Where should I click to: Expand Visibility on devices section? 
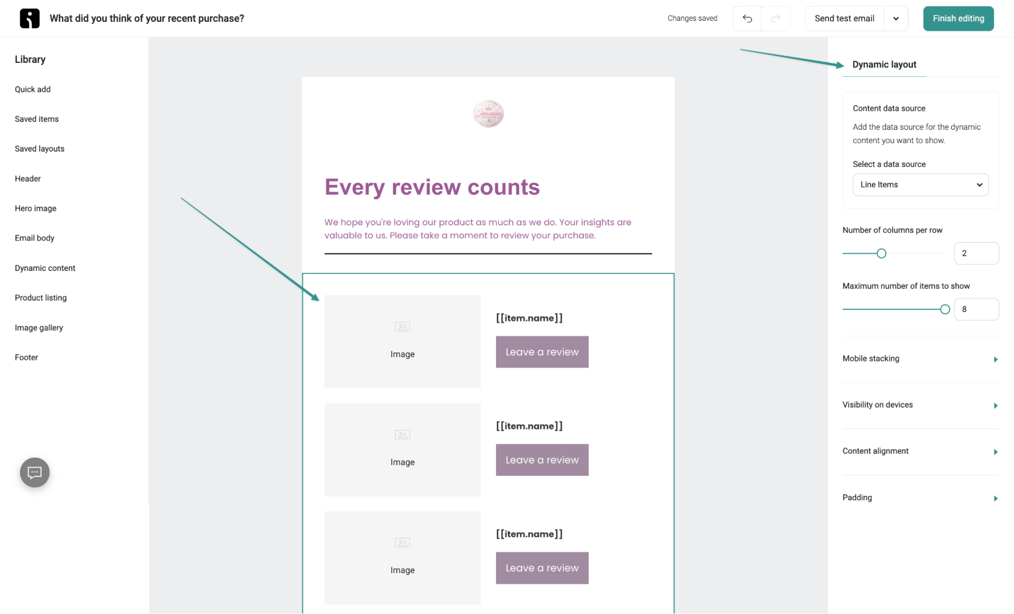coord(920,405)
